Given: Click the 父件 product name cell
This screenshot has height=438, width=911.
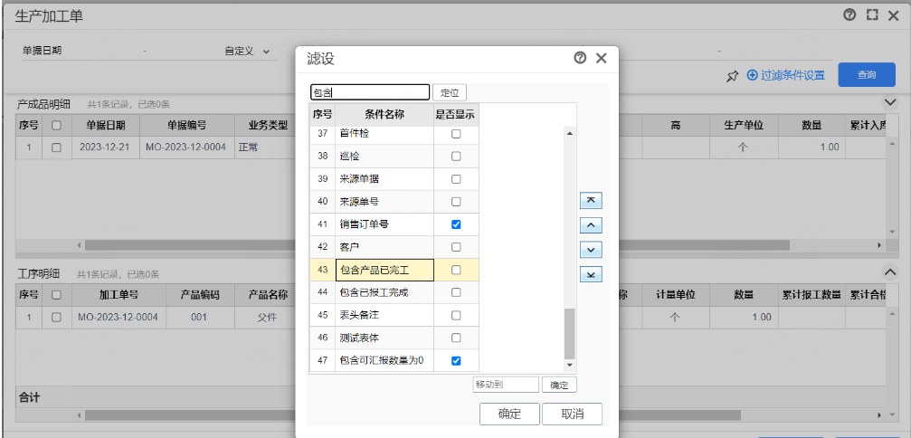Looking at the screenshot, I should pos(267,317).
